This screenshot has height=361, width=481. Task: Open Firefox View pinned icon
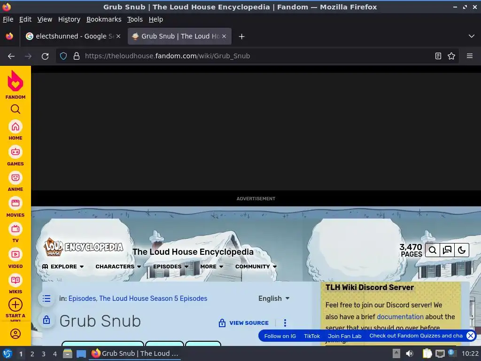pos(9,36)
